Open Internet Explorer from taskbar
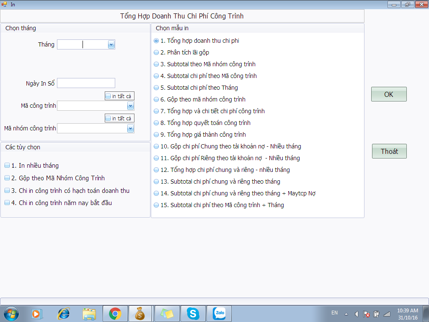The image size is (429, 322). click(x=64, y=314)
